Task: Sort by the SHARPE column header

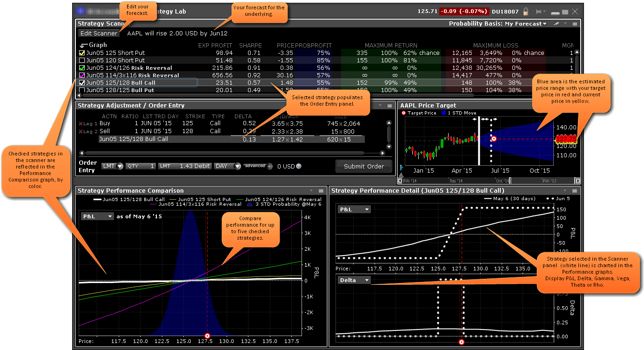Action: [x=250, y=46]
